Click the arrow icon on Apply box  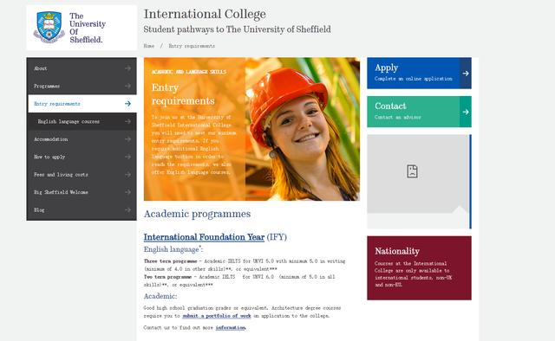pos(466,74)
